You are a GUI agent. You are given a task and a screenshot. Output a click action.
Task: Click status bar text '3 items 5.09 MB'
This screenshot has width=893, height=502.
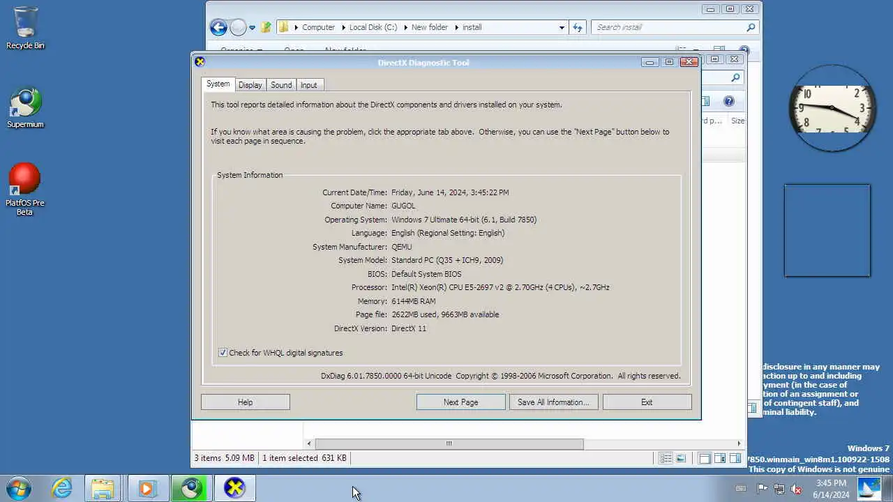click(224, 458)
